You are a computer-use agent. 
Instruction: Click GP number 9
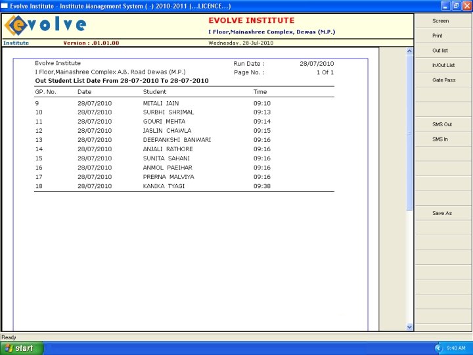[37, 103]
